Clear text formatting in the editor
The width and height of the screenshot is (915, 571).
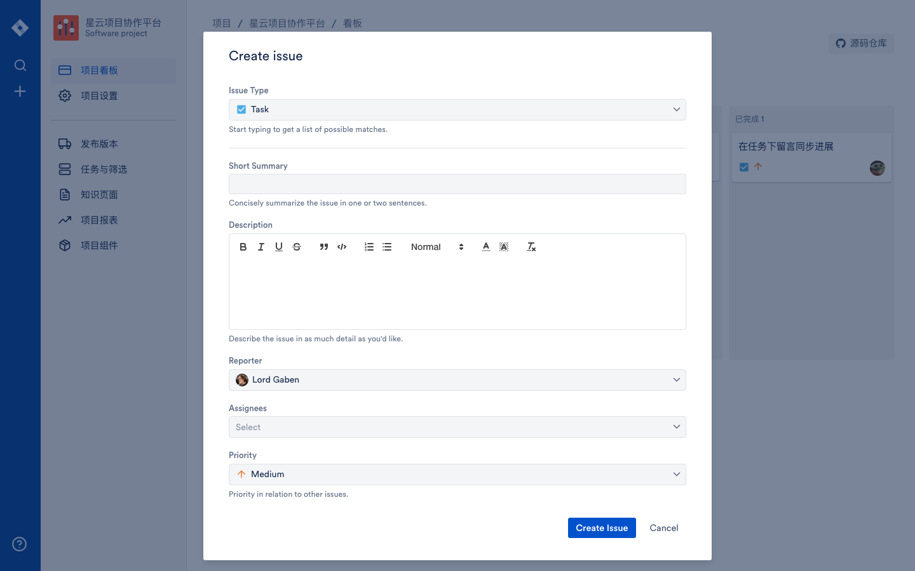click(531, 247)
